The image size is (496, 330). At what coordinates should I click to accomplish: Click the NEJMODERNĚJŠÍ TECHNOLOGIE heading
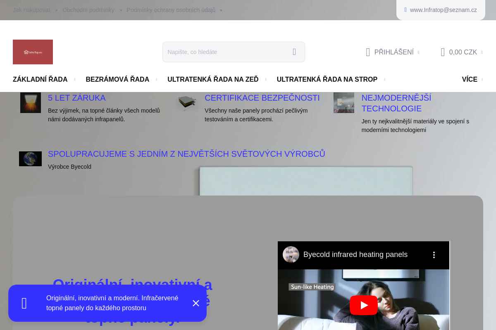[x=396, y=103]
